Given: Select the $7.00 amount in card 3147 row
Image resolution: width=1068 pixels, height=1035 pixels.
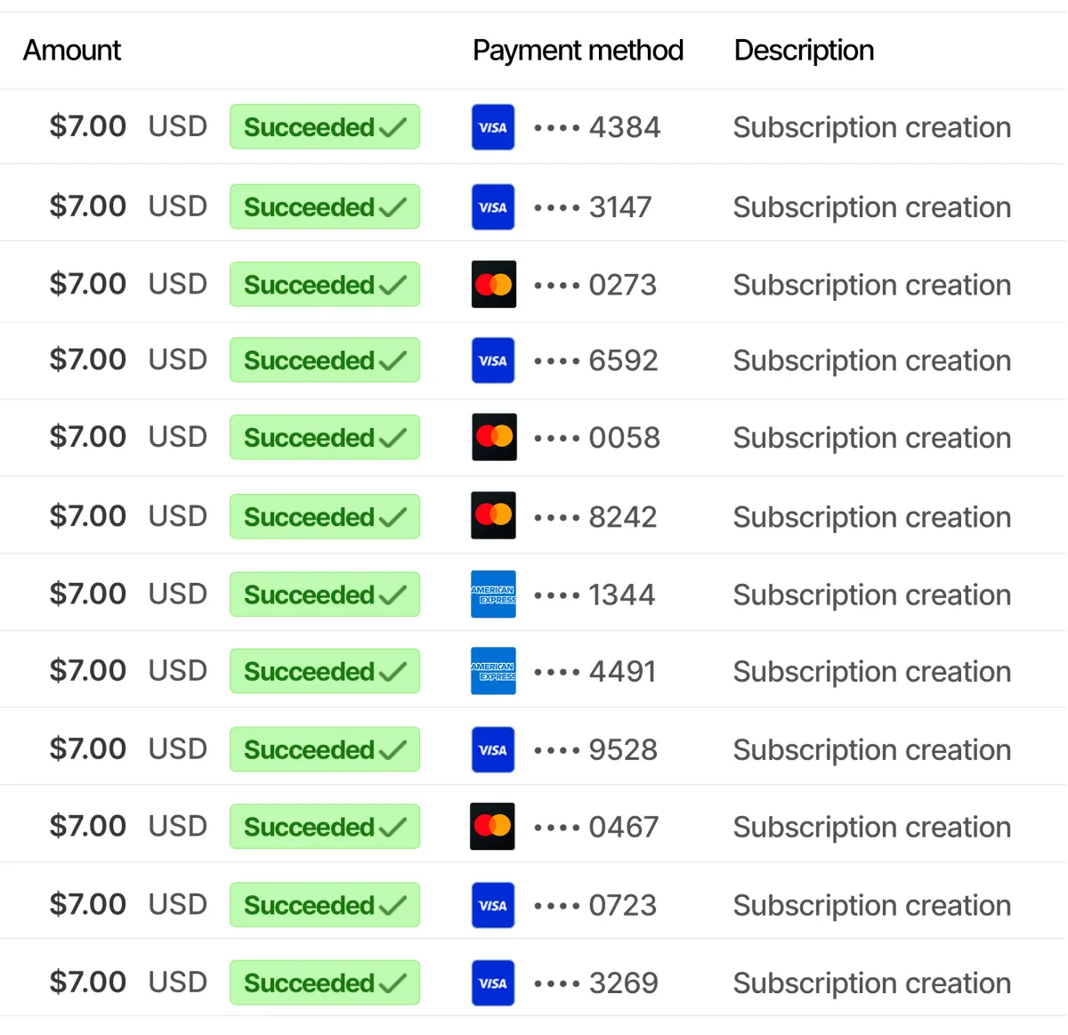Looking at the screenshot, I should [88, 206].
